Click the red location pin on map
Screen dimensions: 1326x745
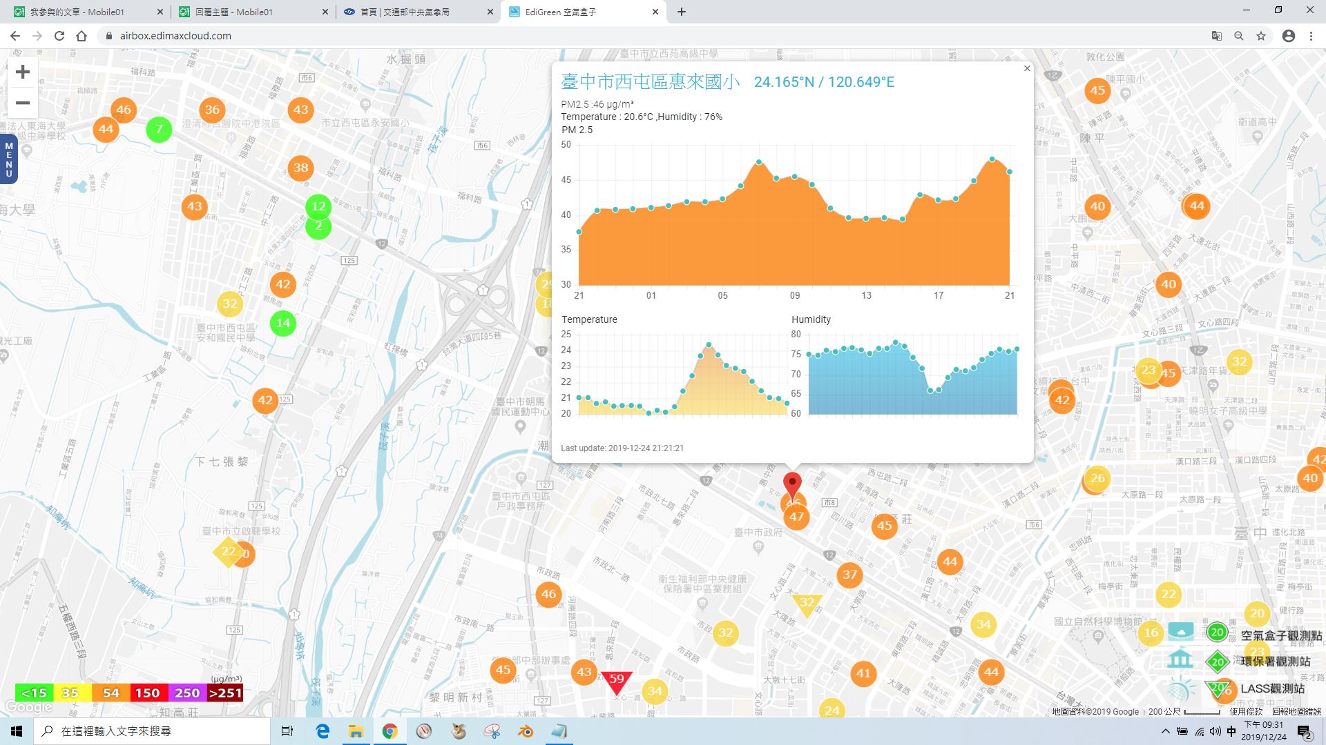[x=792, y=485]
